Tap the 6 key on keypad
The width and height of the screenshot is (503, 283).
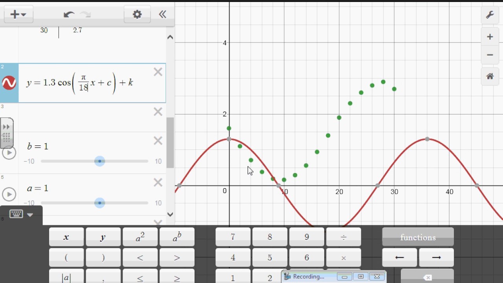(x=307, y=257)
